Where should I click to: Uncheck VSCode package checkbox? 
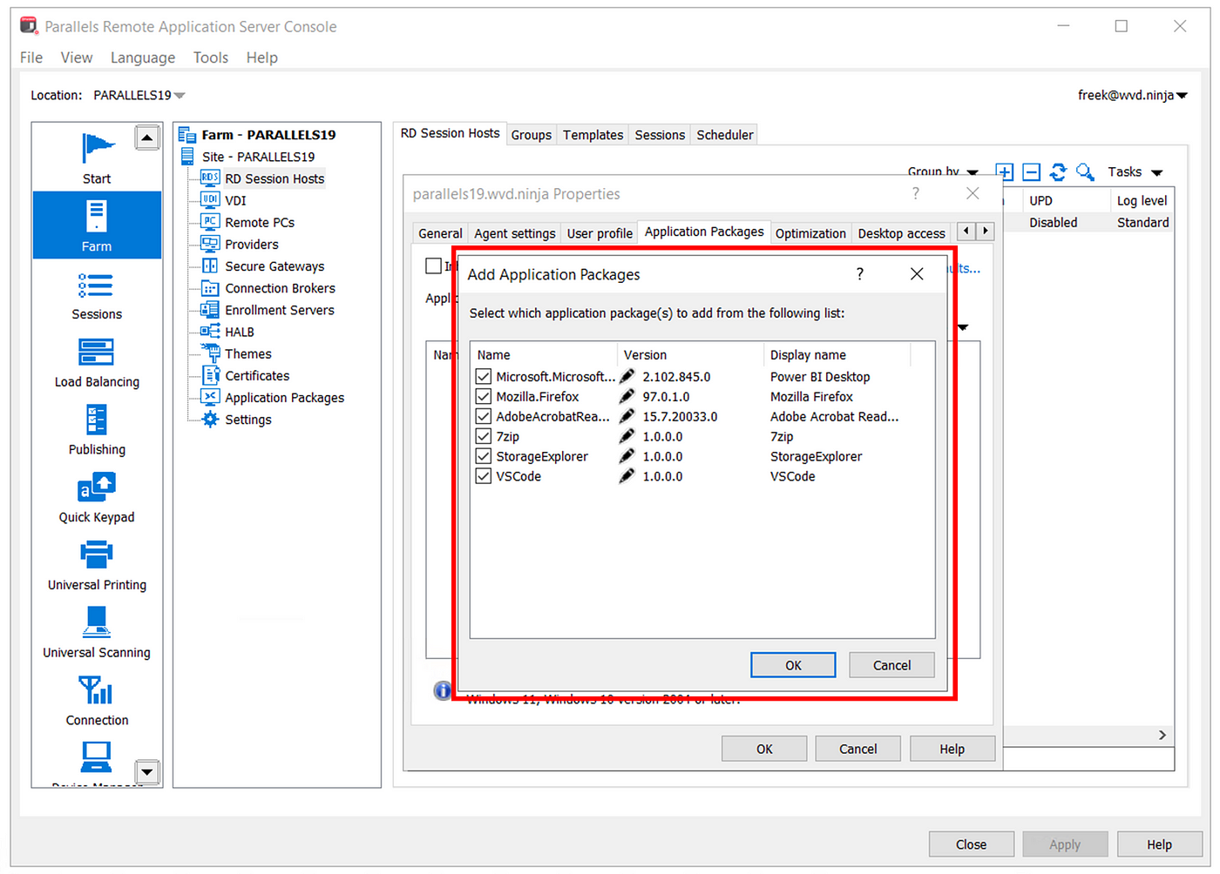[484, 476]
